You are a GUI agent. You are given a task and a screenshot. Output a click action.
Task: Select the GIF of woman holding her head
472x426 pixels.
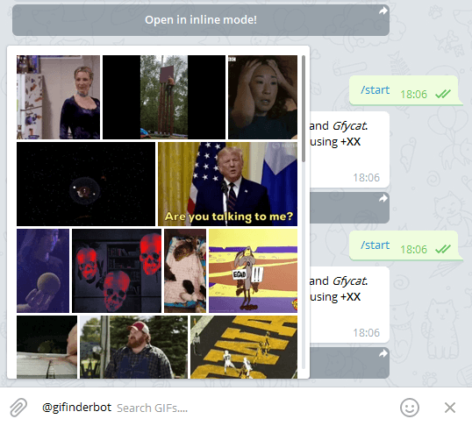click(x=263, y=97)
